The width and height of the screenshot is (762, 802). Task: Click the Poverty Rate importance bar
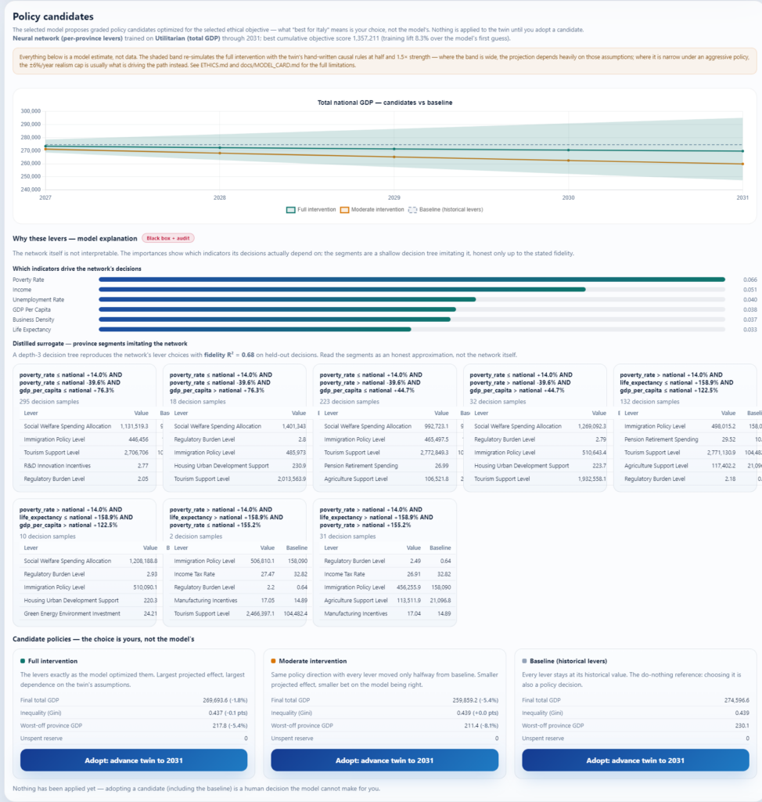[412, 280]
